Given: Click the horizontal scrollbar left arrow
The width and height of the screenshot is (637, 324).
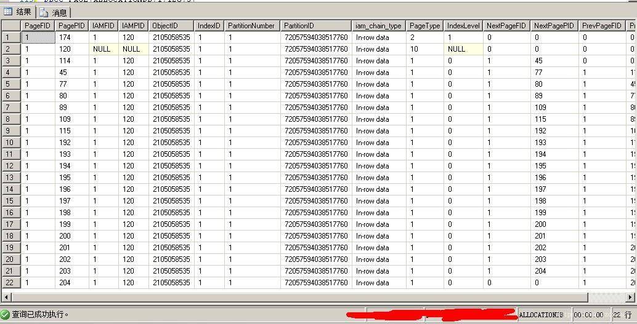Looking at the screenshot, I should click(x=6, y=297).
